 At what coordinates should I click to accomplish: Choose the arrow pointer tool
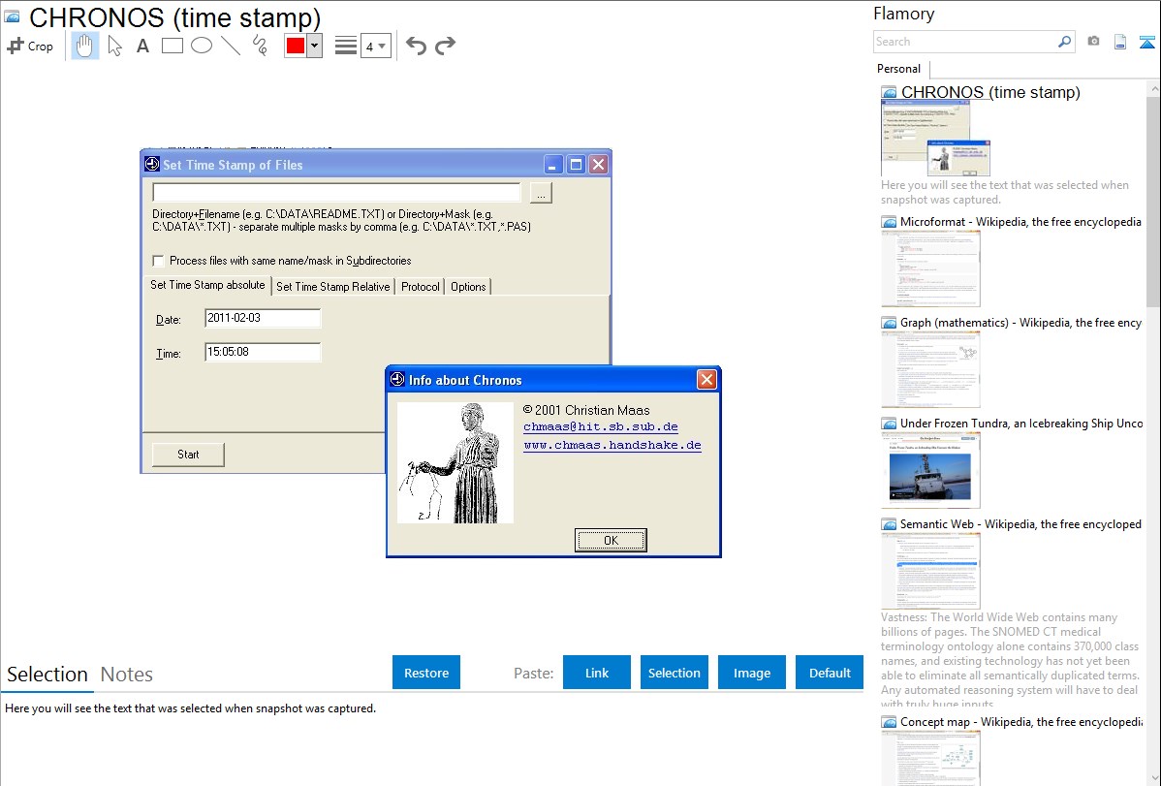pos(114,46)
